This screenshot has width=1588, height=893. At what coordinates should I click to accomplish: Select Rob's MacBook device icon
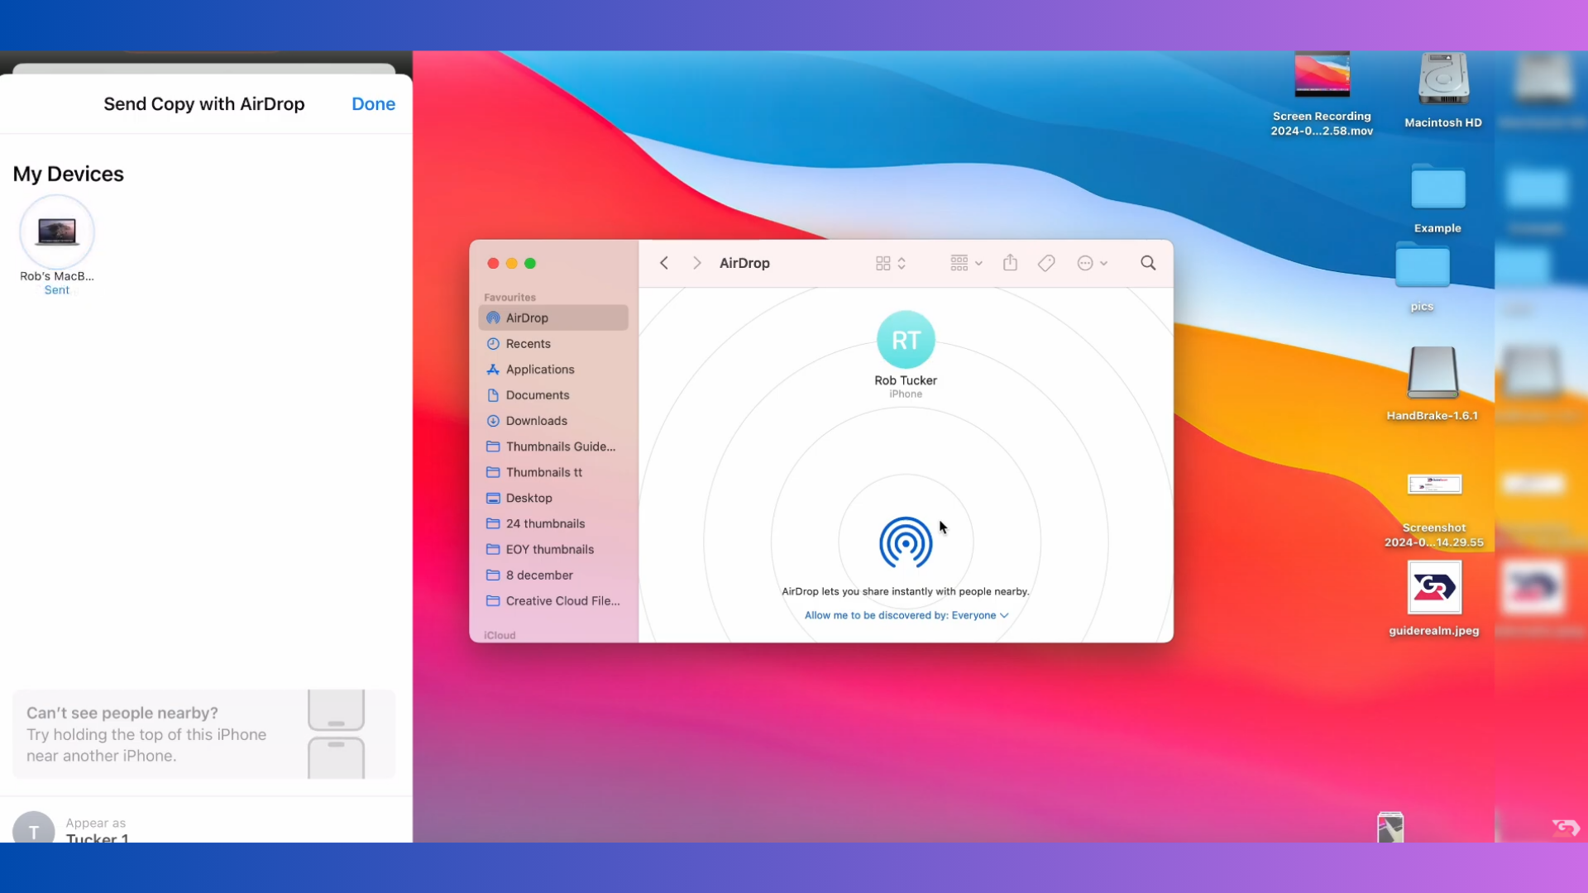click(57, 232)
